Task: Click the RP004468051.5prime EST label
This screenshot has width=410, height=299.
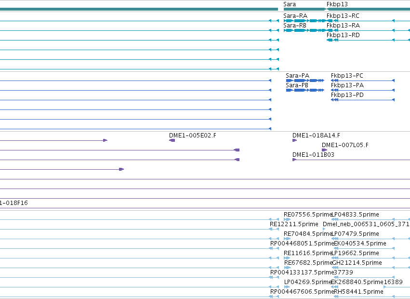Action: [302, 244]
